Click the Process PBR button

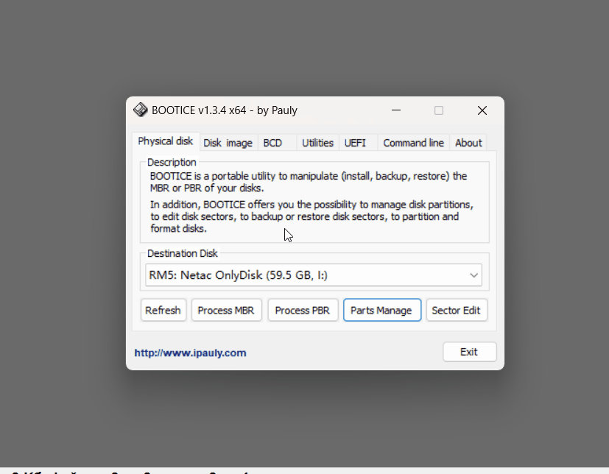[302, 310]
